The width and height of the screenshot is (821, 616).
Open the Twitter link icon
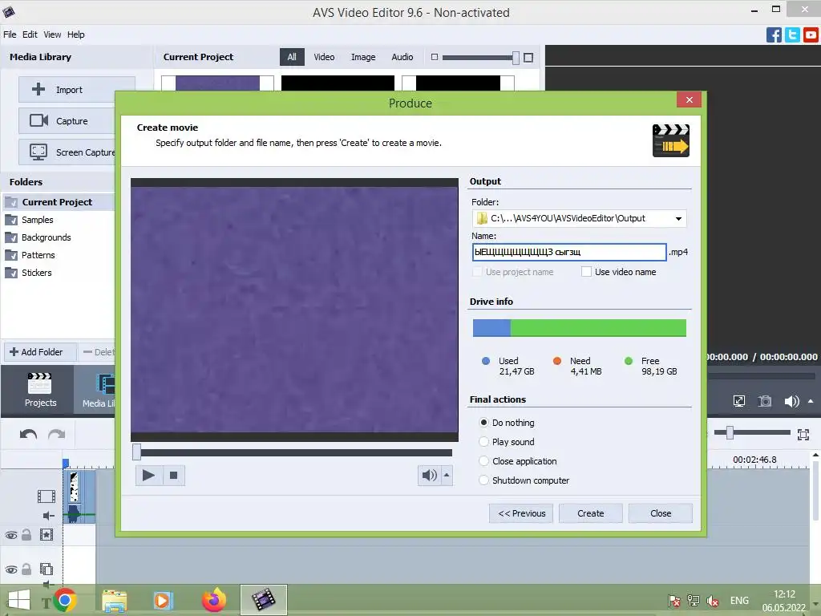click(792, 35)
